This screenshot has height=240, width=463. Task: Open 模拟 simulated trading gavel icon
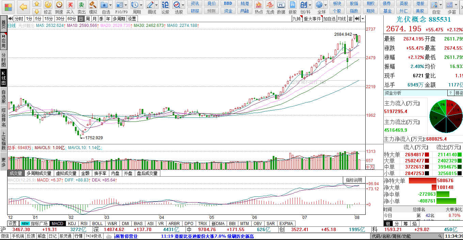(x=93, y=5)
